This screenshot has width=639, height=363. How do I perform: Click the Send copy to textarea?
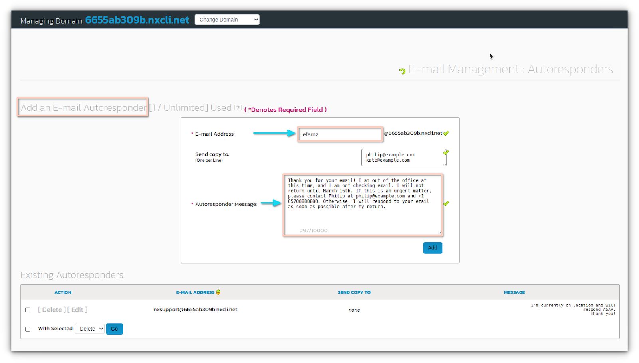404,158
